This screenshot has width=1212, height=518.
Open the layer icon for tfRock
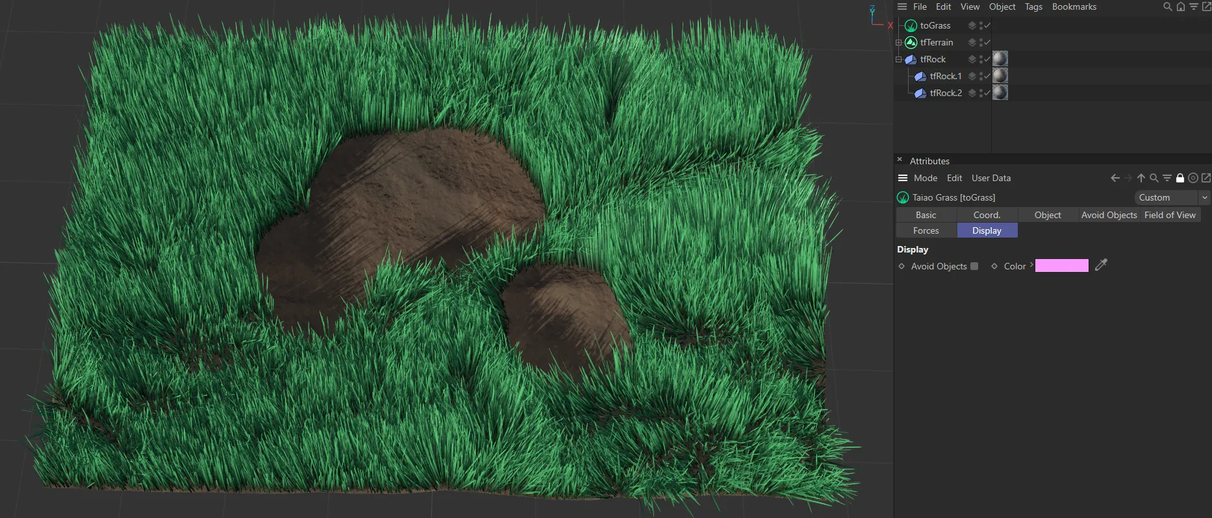click(x=972, y=60)
